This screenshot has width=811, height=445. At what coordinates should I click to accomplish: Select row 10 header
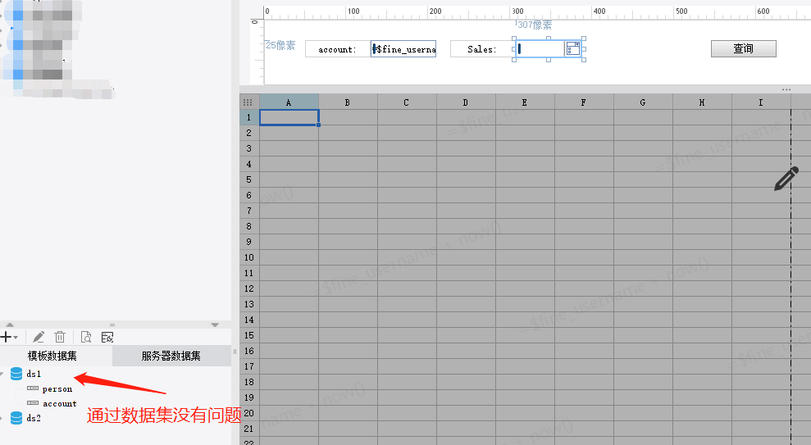pyautogui.click(x=248, y=257)
